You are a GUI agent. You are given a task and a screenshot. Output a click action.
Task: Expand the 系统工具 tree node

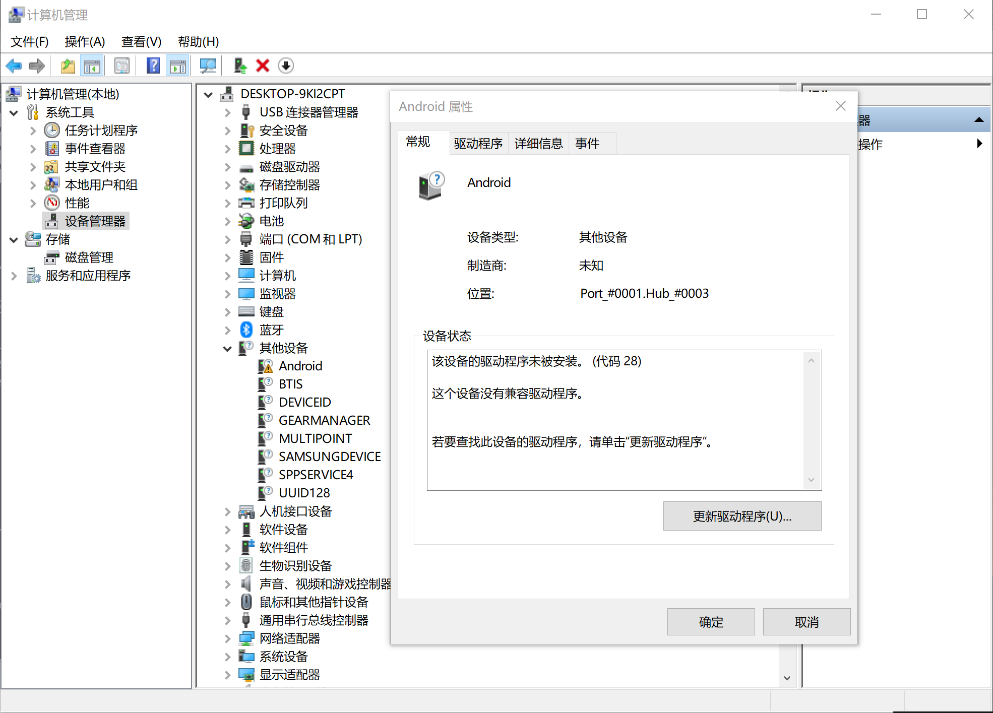14,112
